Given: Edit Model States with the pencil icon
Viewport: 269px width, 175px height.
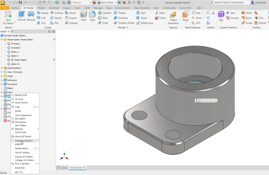Looking at the screenshot, I should (54, 40).
